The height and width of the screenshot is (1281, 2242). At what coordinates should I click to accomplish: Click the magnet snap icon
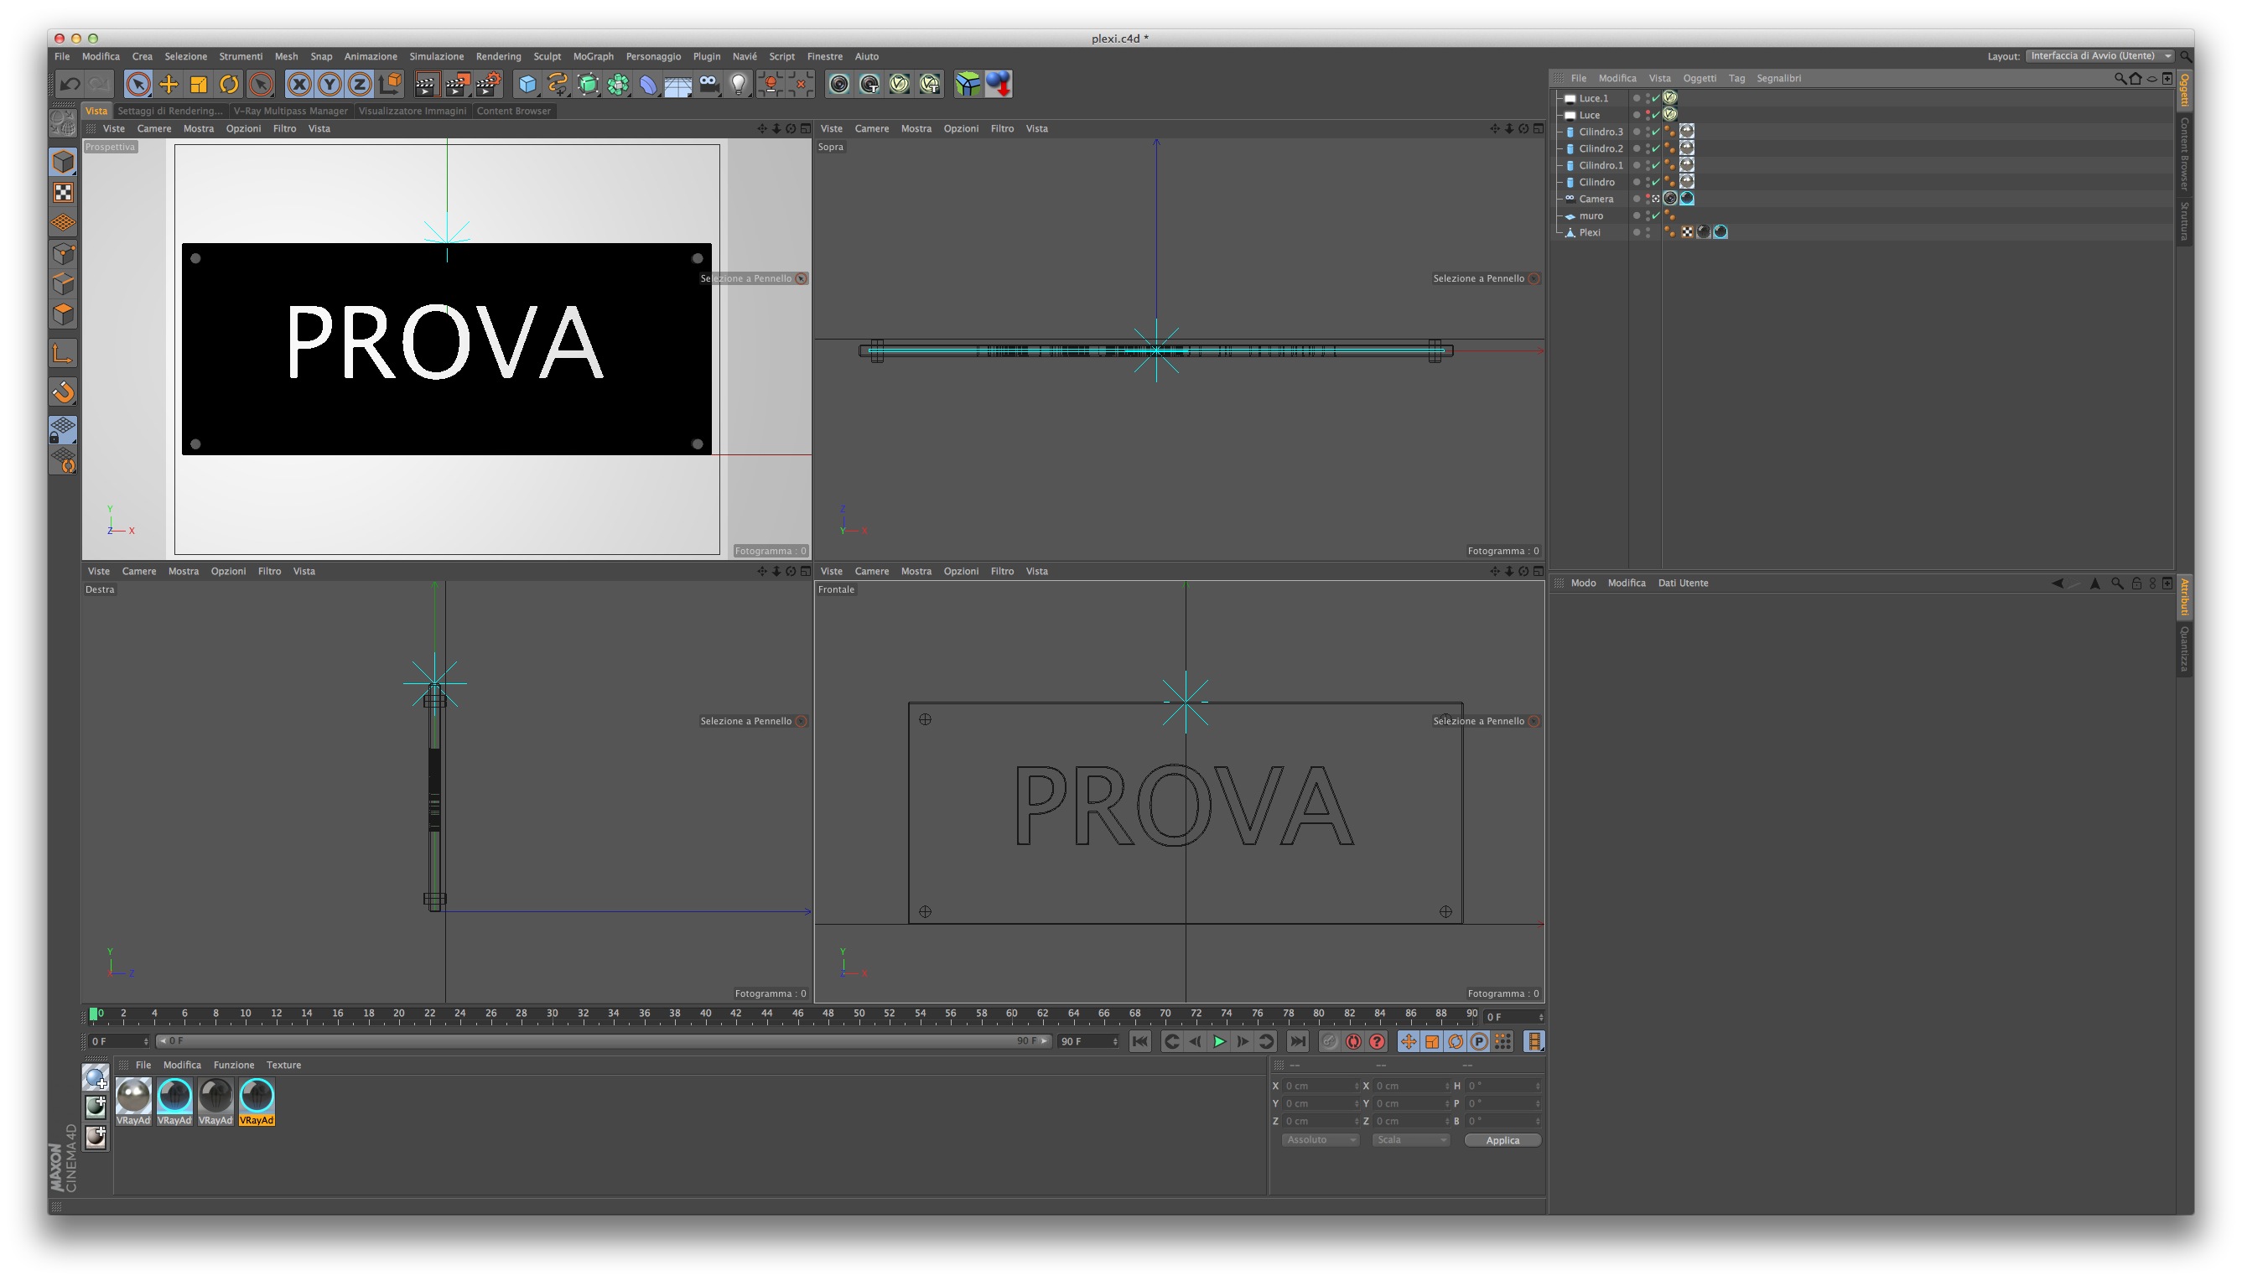(x=64, y=392)
